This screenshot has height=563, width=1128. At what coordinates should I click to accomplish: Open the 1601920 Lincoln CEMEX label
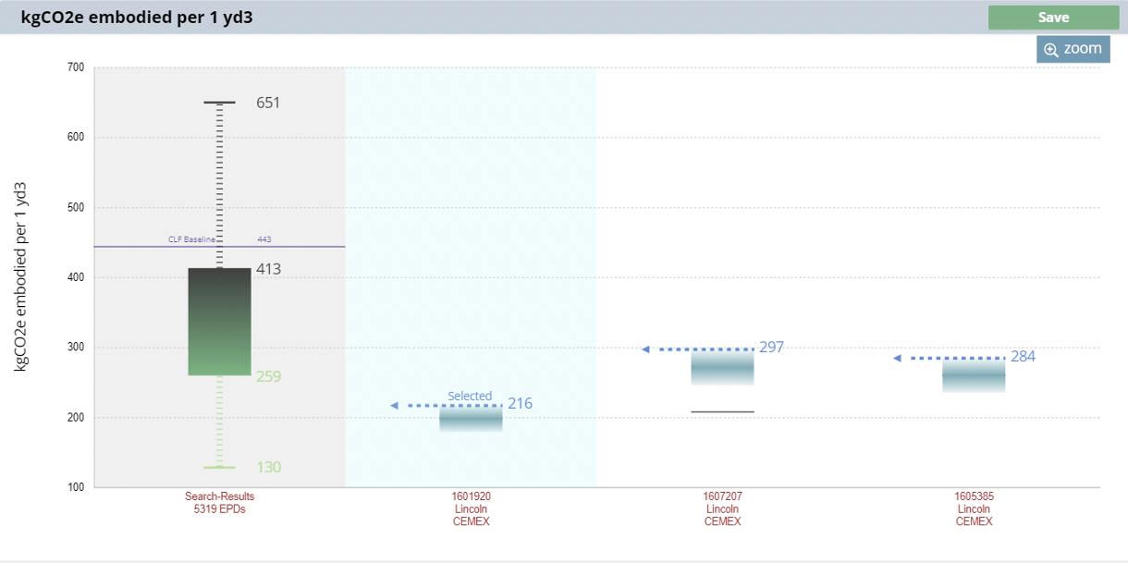pyautogui.click(x=471, y=508)
